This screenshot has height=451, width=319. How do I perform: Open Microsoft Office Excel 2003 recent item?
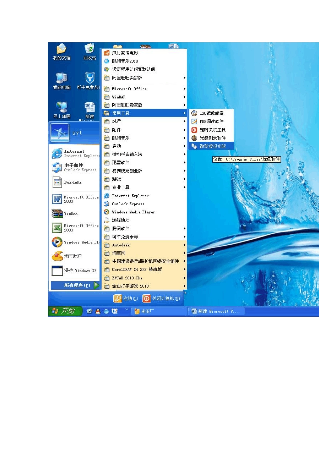[x=75, y=228]
